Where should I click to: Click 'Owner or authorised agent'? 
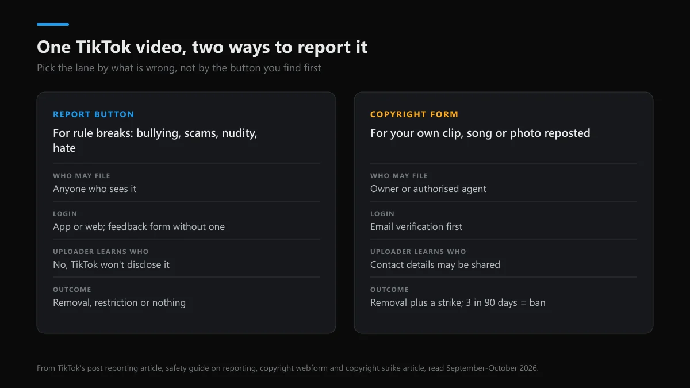click(428, 189)
